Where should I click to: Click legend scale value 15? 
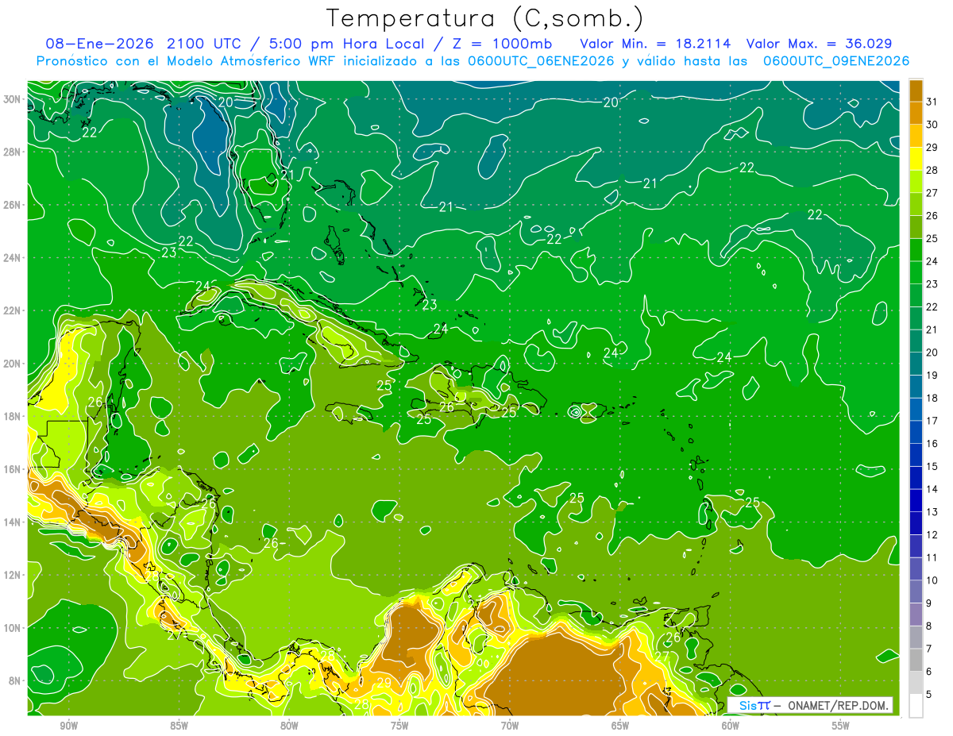(x=932, y=466)
